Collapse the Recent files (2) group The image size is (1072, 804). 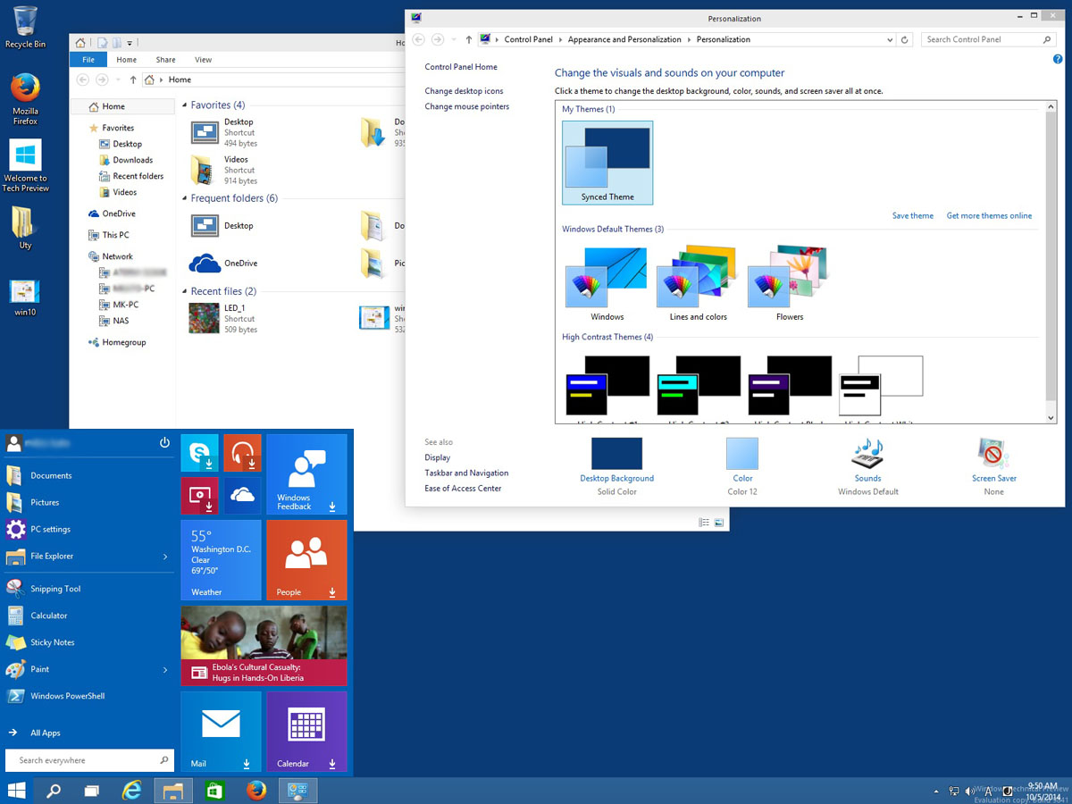185,291
